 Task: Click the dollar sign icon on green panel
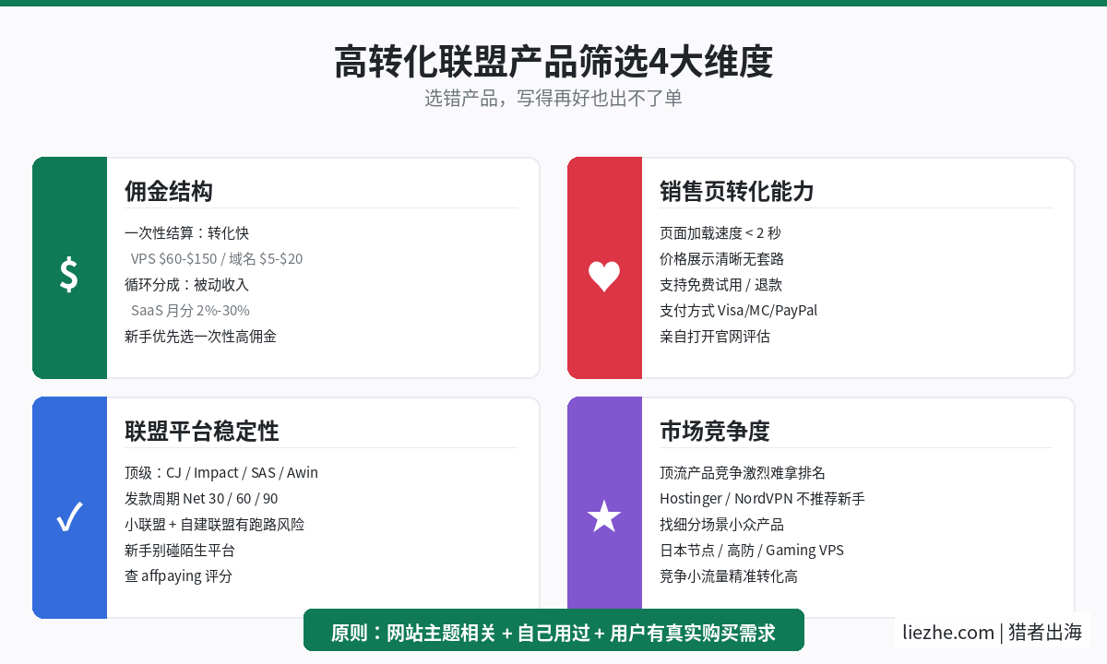tap(69, 275)
